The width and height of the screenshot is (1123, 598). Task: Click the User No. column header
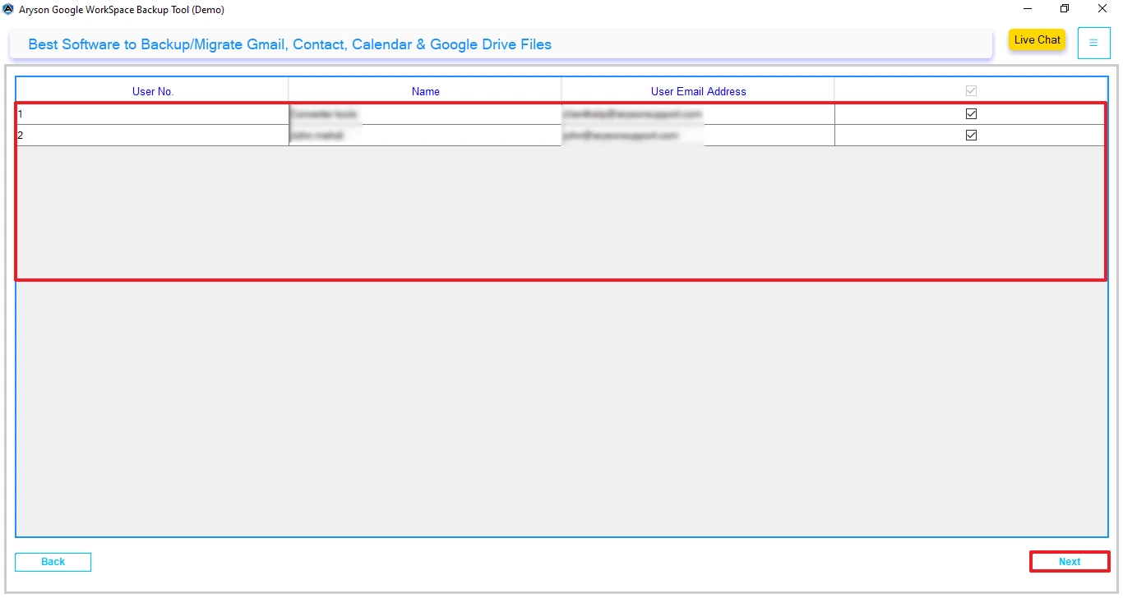[152, 90]
